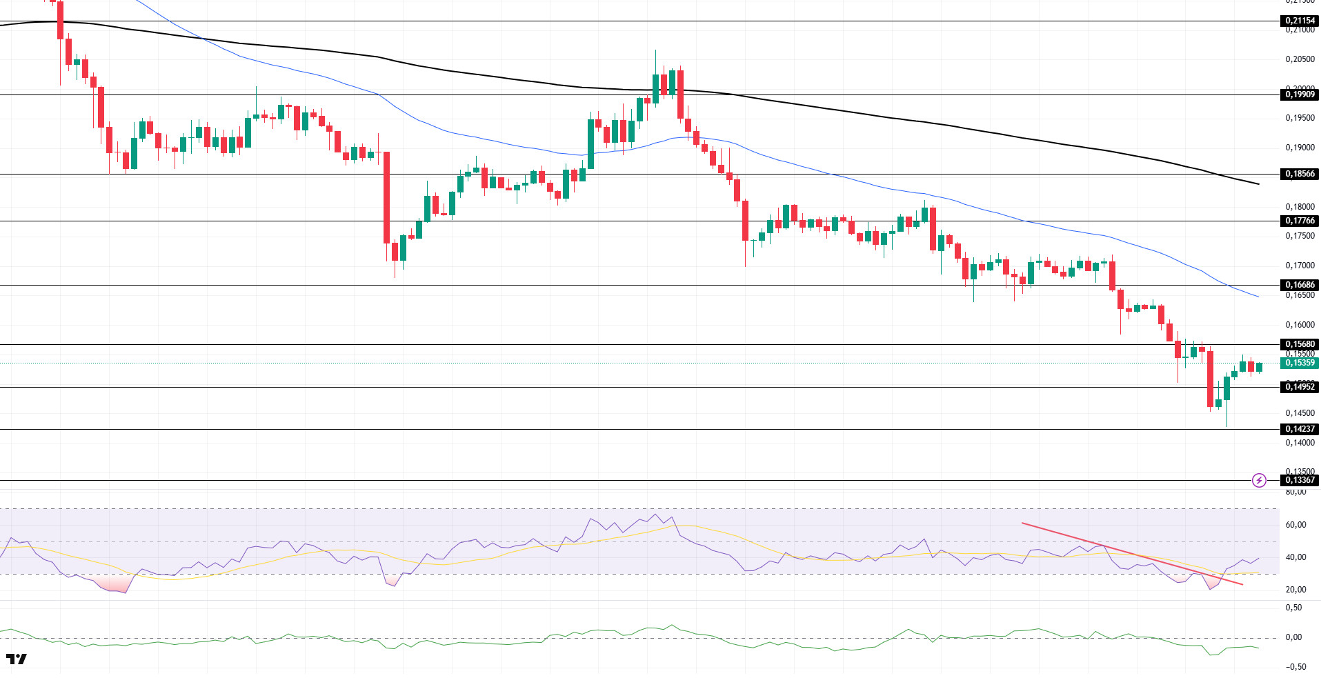Click the 0,19909 price level label

click(x=1300, y=94)
